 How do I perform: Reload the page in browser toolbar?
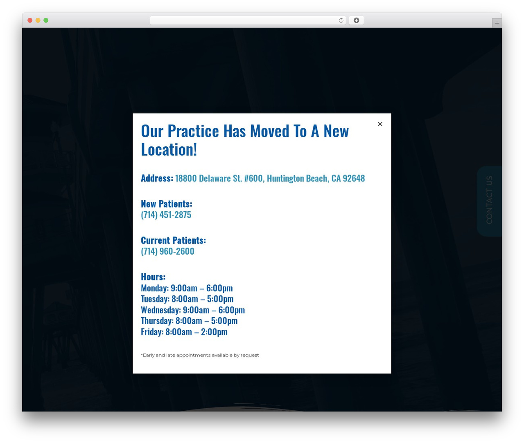point(341,20)
